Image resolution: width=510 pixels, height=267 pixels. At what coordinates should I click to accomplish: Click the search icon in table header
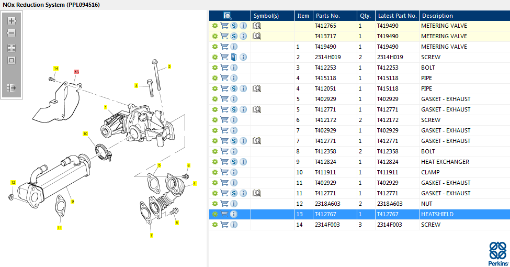pos(228,16)
